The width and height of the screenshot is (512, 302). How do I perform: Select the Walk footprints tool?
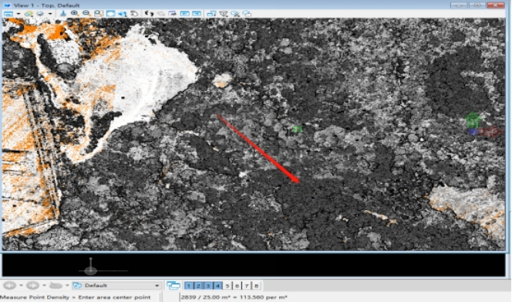tap(149, 13)
